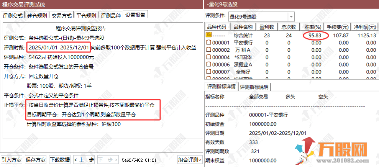Select the 综合统计 row name
Viewport: 379px width, 167px height.
(x=243, y=36)
